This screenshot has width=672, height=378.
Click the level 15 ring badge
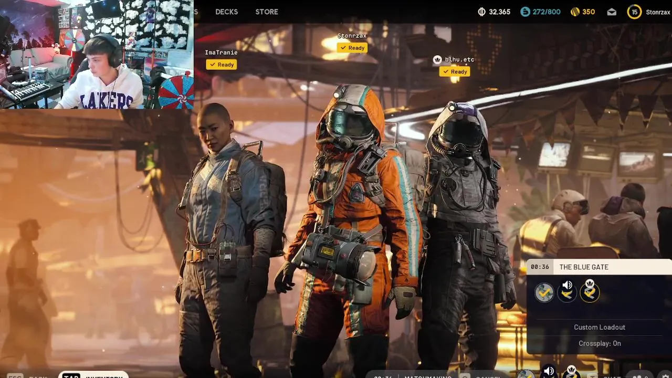point(634,12)
